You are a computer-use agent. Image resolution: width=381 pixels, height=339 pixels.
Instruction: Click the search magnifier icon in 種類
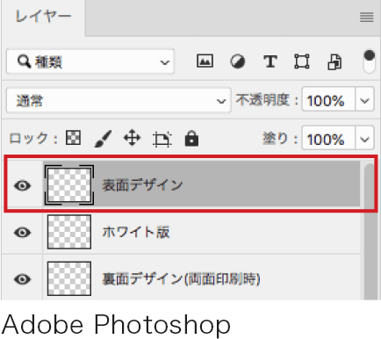pos(24,61)
